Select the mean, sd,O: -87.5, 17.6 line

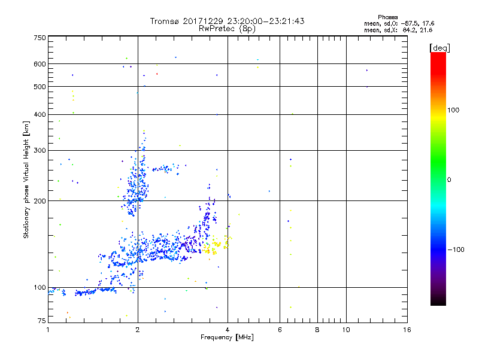pyautogui.click(x=399, y=23)
